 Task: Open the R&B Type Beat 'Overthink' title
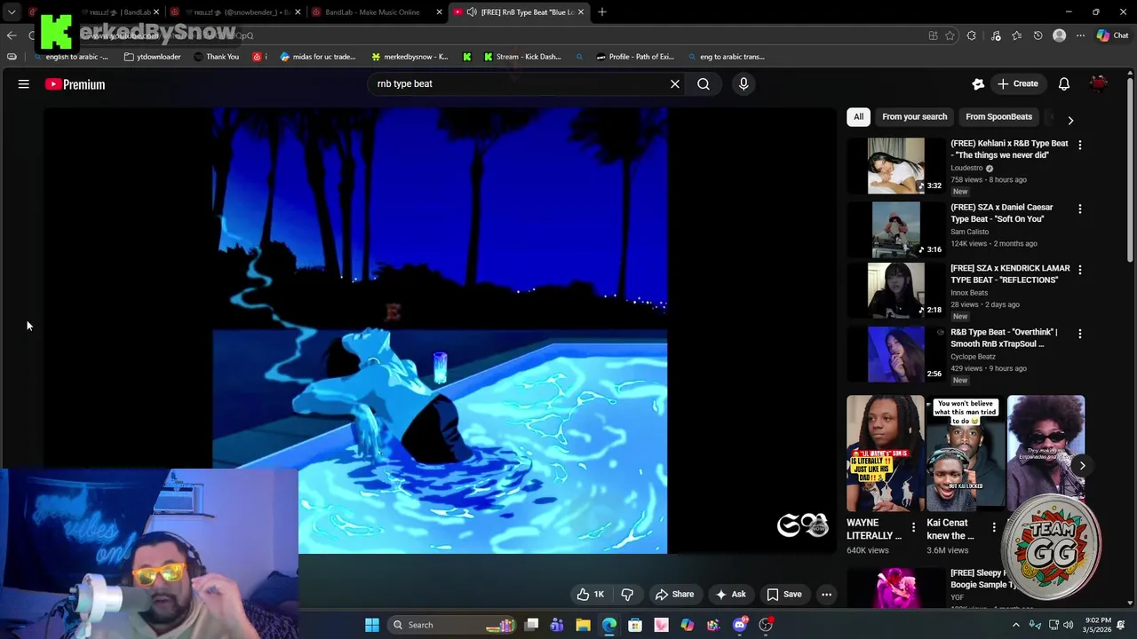(1004, 338)
